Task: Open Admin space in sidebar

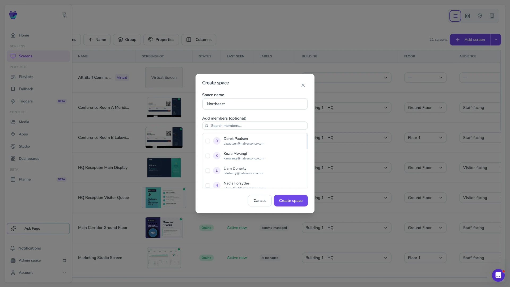Action: [x=38, y=260]
